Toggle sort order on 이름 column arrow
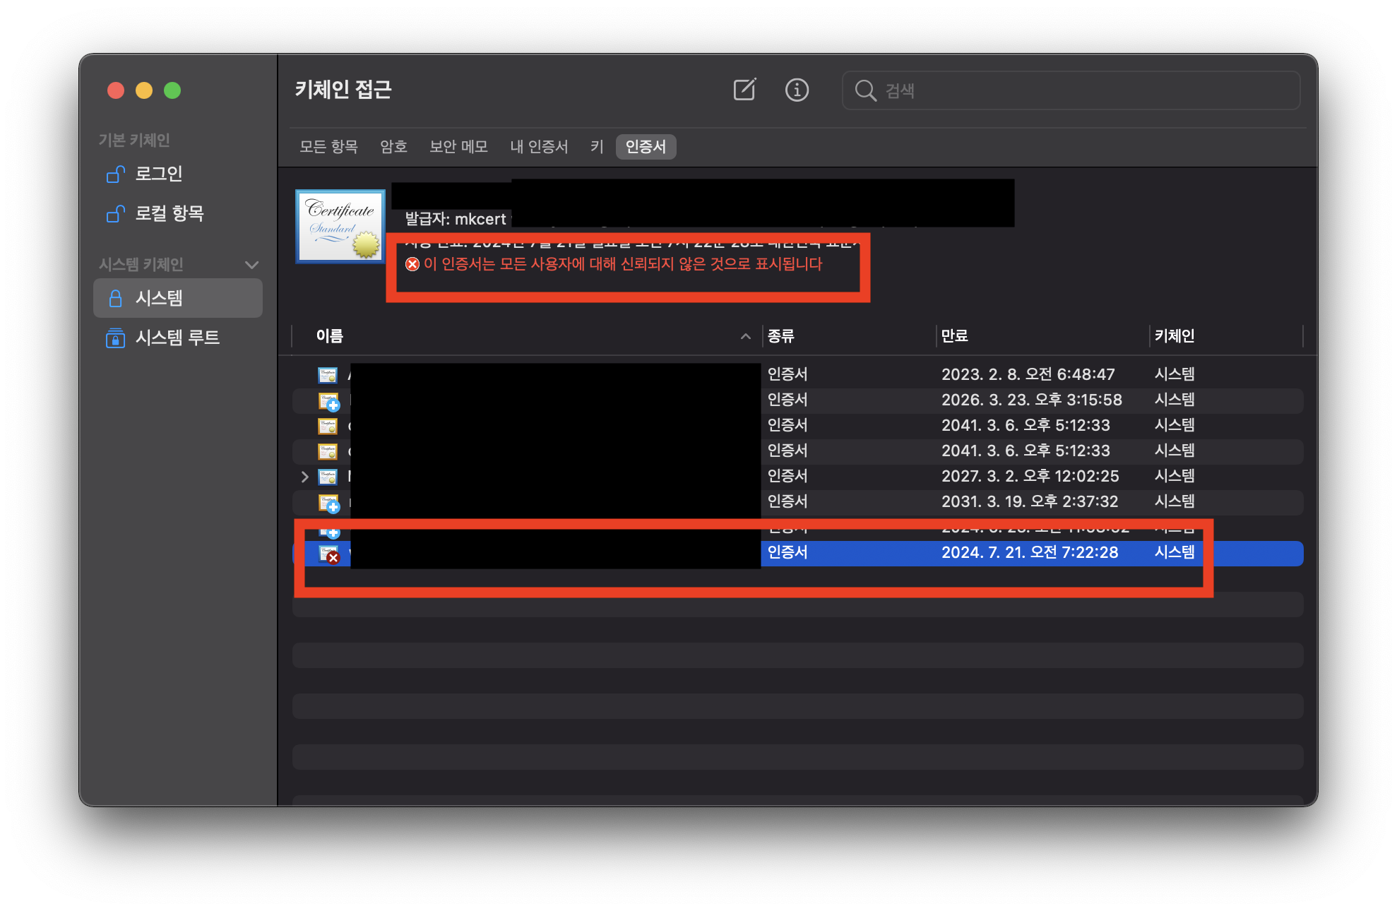 745,336
